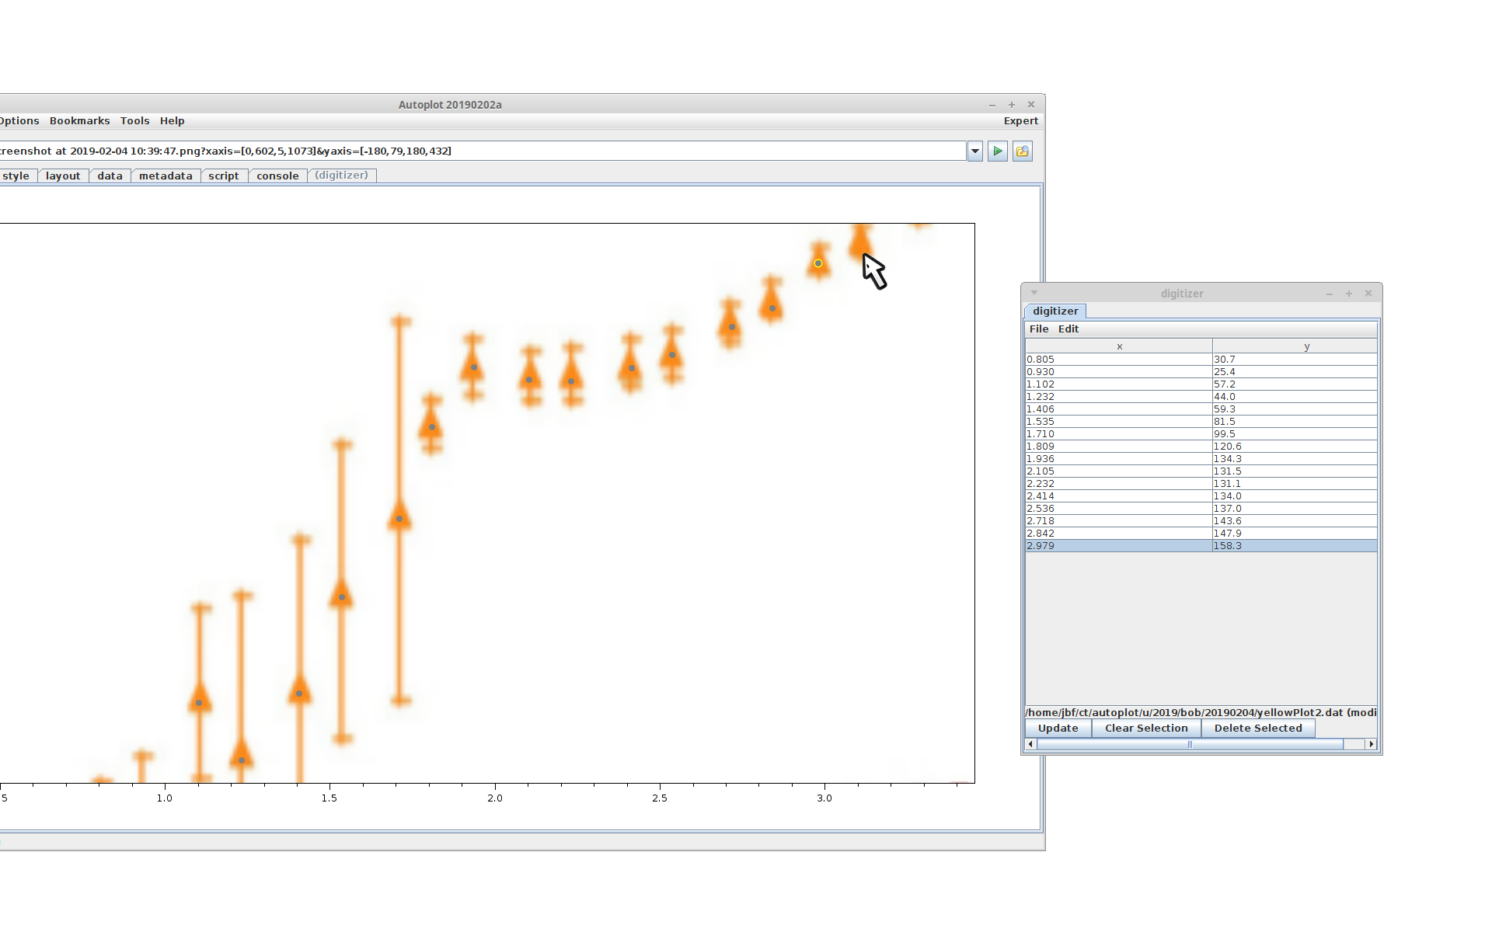
Task: Maximize the Autoplot window
Action: click(x=1012, y=105)
